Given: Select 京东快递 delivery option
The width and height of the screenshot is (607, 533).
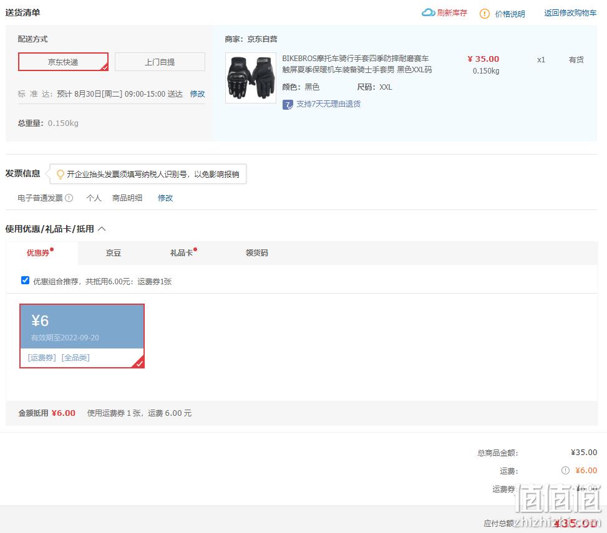Looking at the screenshot, I should 63,62.
